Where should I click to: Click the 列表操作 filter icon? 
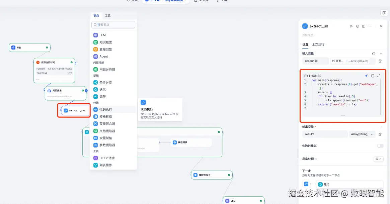point(95,165)
